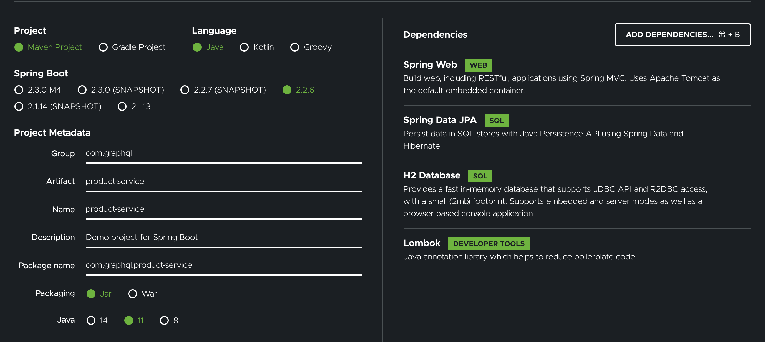Click the Spring Web description text
This screenshot has width=765, height=342.
(561, 84)
